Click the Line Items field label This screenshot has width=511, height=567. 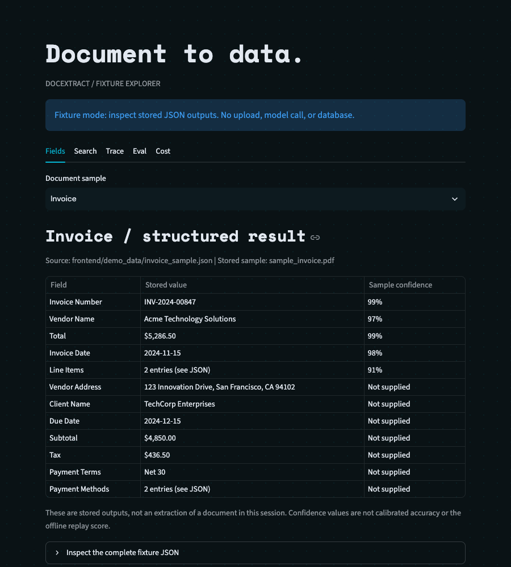point(66,370)
